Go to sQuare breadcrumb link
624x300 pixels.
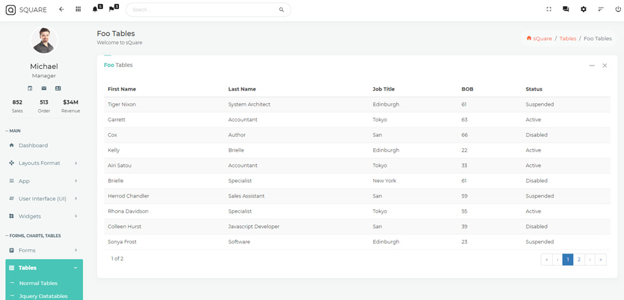click(539, 39)
